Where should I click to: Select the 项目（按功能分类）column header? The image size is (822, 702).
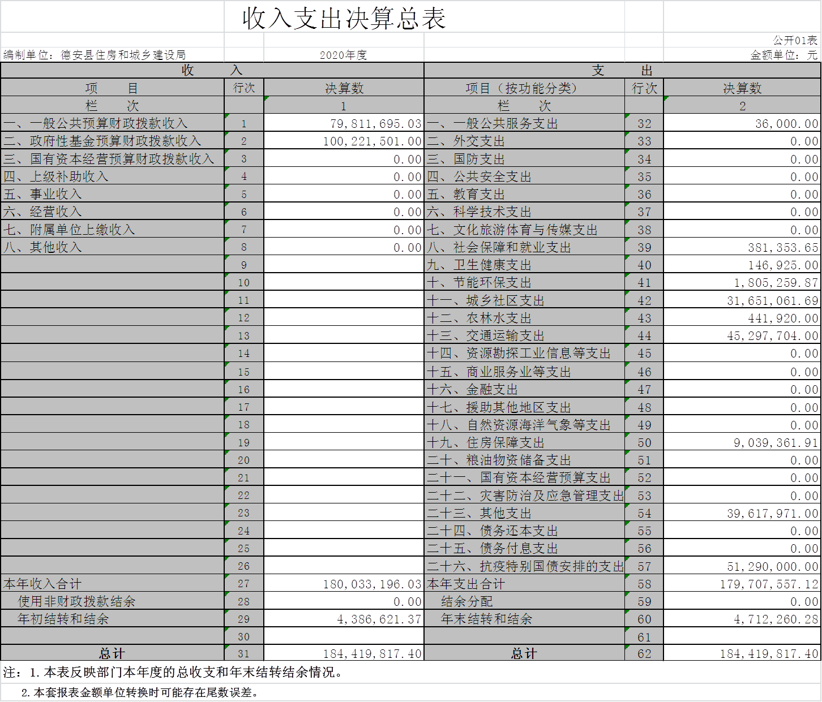pyautogui.click(x=524, y=88)
